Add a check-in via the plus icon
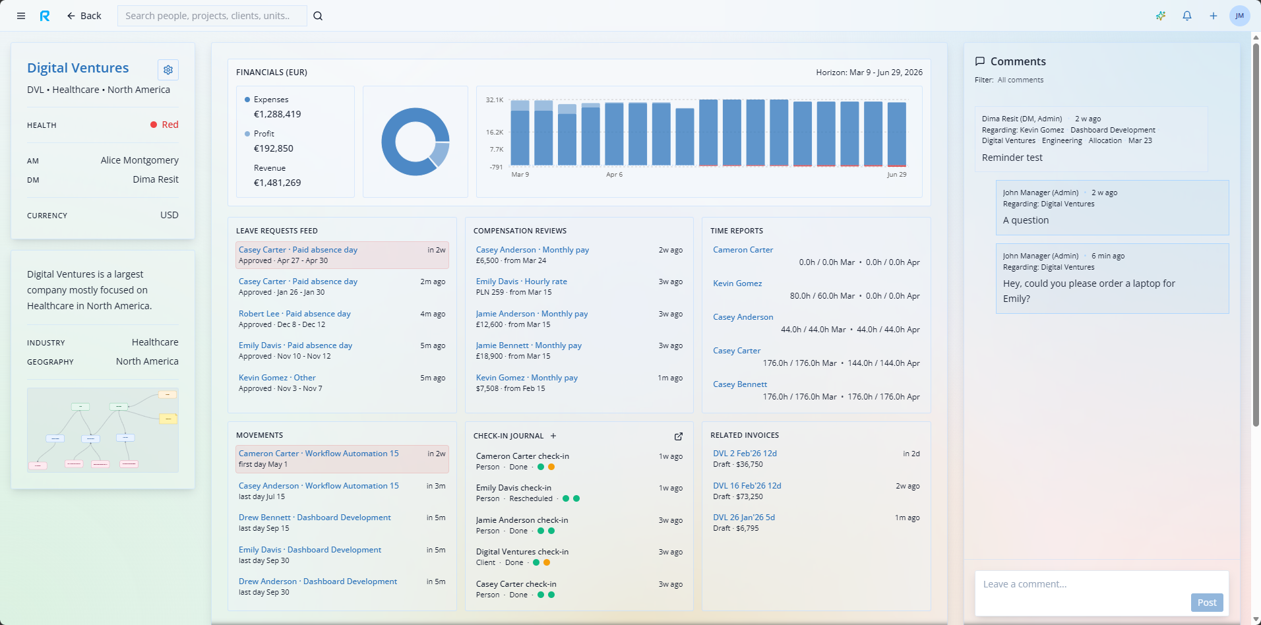1261x625 pixels. [x=553, y=436]
